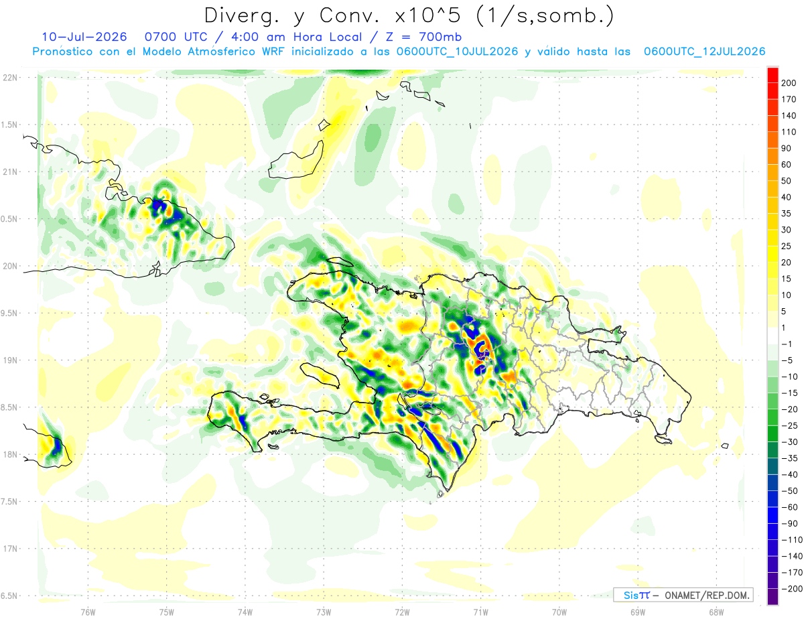Click the '-30' colorbar value
The image size is (804, 621).
point(790,441)
